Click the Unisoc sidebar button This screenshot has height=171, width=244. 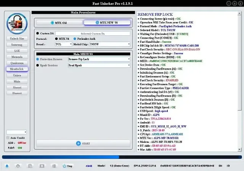[x=17, y=75]
